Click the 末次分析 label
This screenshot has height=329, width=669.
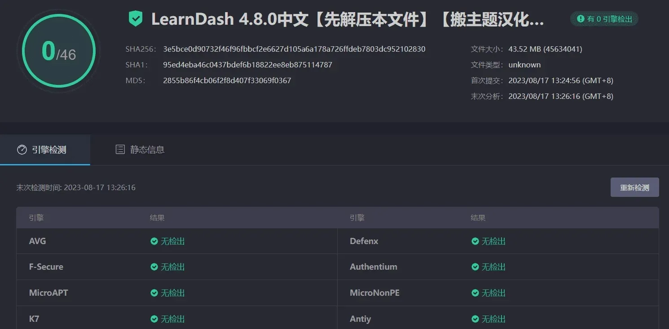[487, 96]
